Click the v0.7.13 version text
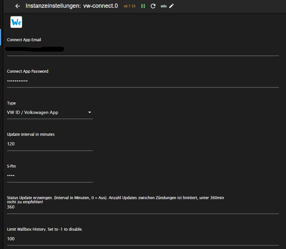The height and width of the screenshot is (249, 286). click(130, 6)
